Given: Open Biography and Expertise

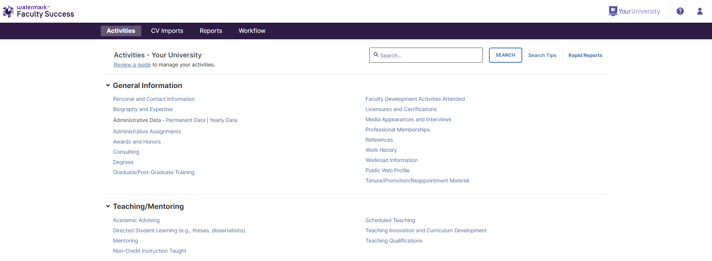Looking at the screenshot, I should tap(143, 109).
